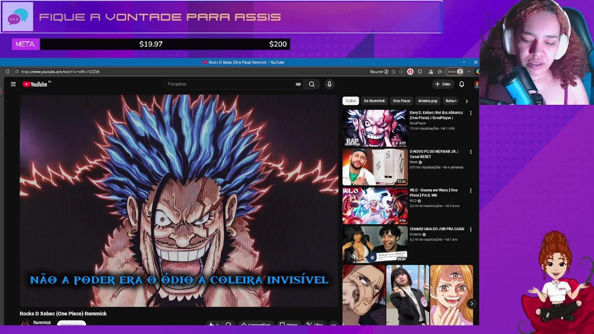This screenshot has width=594, height=334.
Task: Open the Copilot sidebar icon at the toolbar edge
Action: [x=478, y=71]
